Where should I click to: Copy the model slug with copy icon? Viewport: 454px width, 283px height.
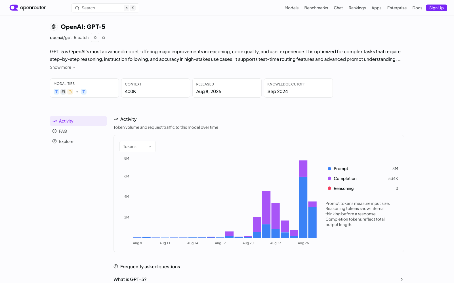click(95, 37)
